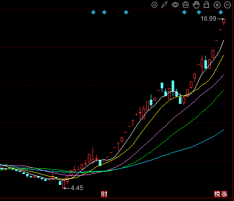Click the 榜 ranking marker
This screenshot has height=201, width=234.
click(217, 194)
